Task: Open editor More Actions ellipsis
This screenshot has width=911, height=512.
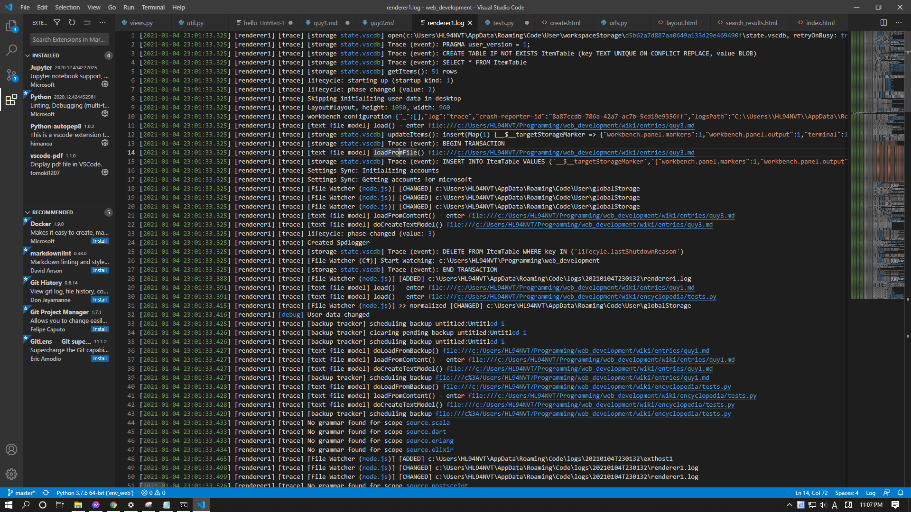Action: click(x=899, y=22)
